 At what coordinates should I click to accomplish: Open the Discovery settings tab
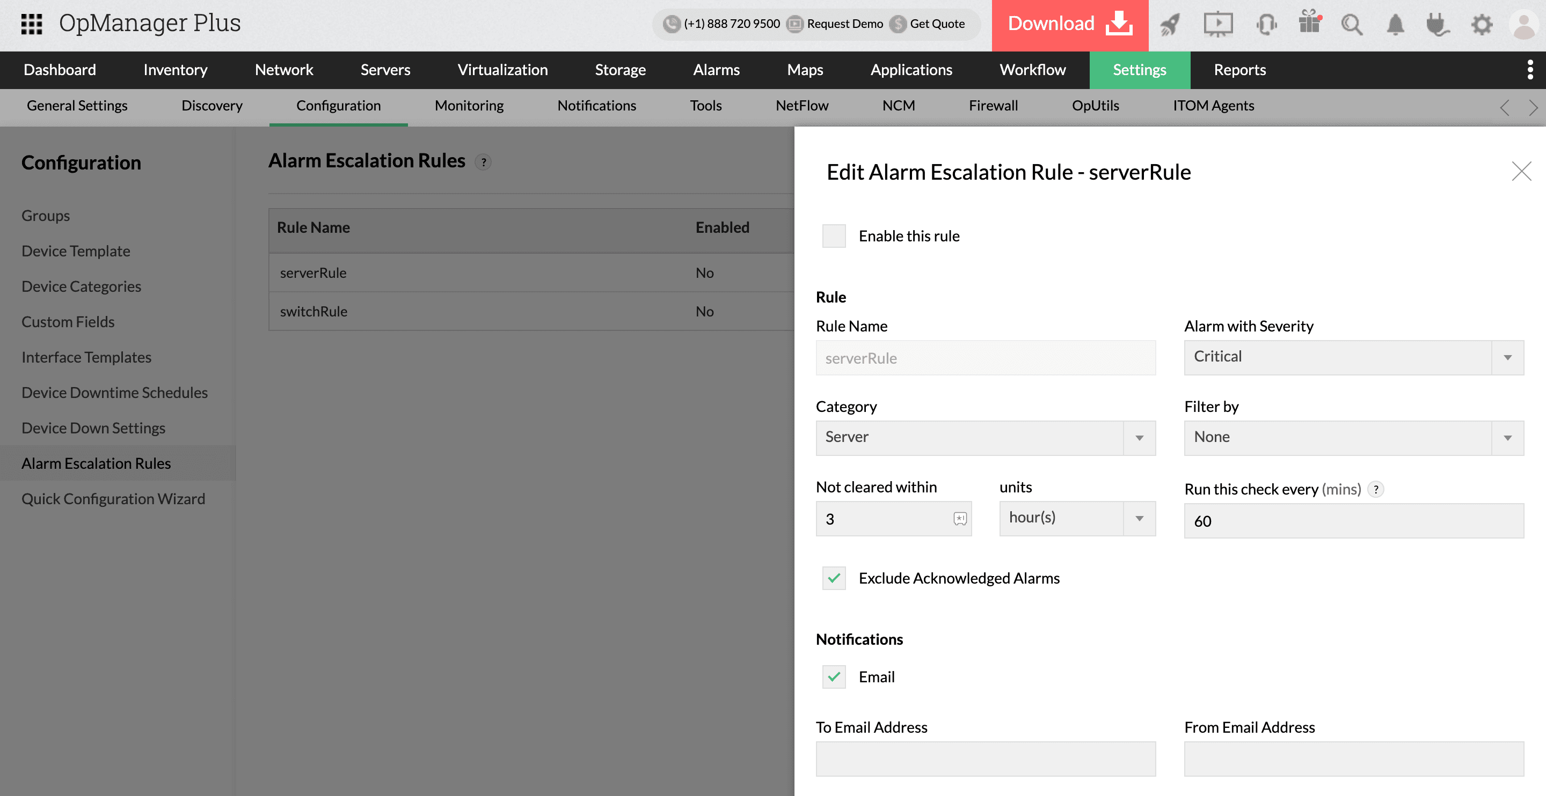point(212,106)
